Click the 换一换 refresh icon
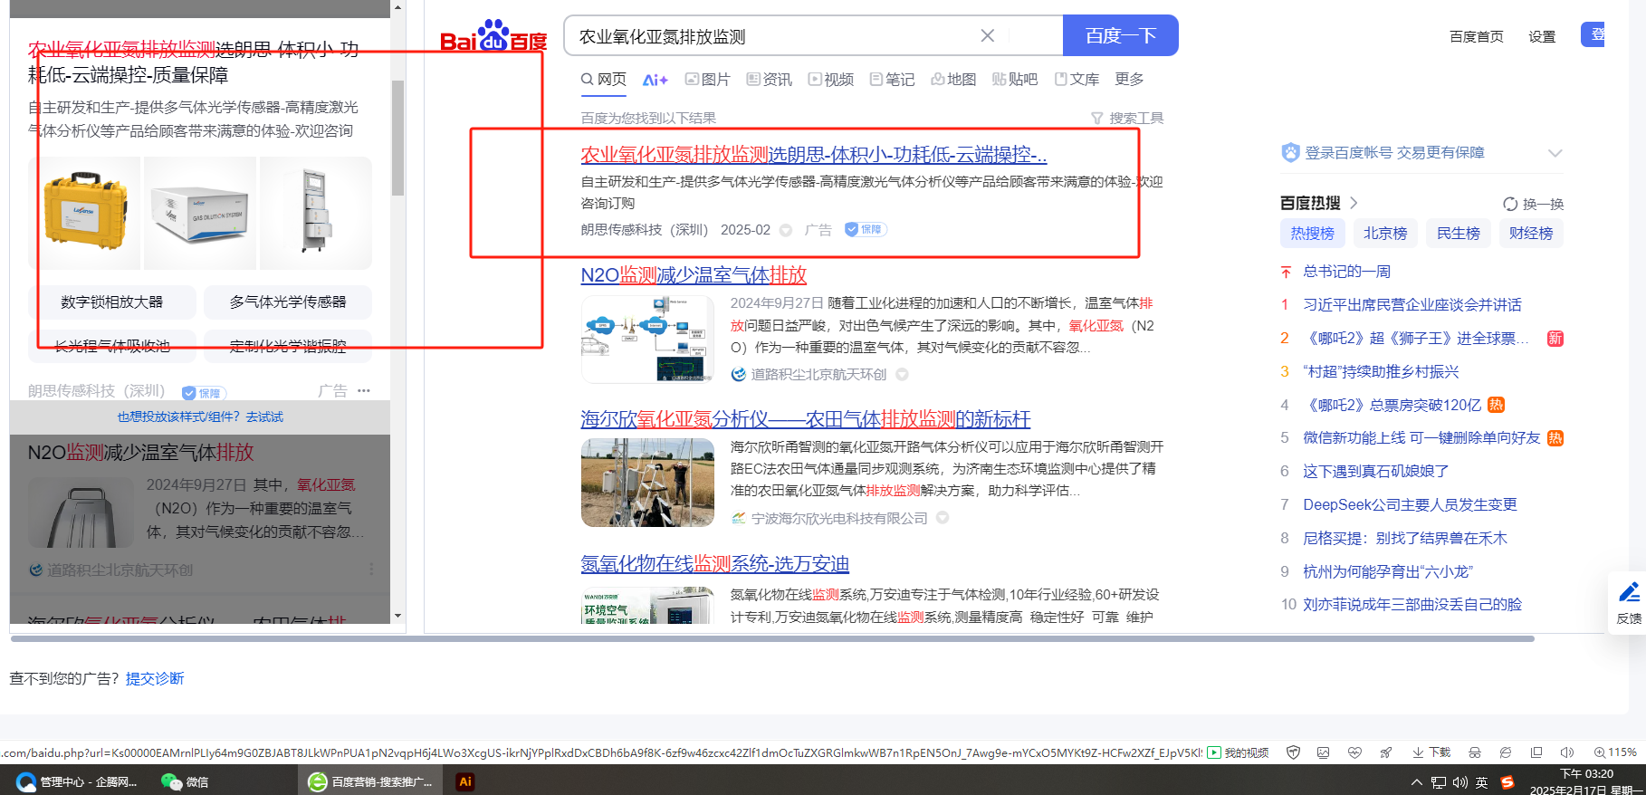The image size is (1646, 795). [x=1510, y=204]
